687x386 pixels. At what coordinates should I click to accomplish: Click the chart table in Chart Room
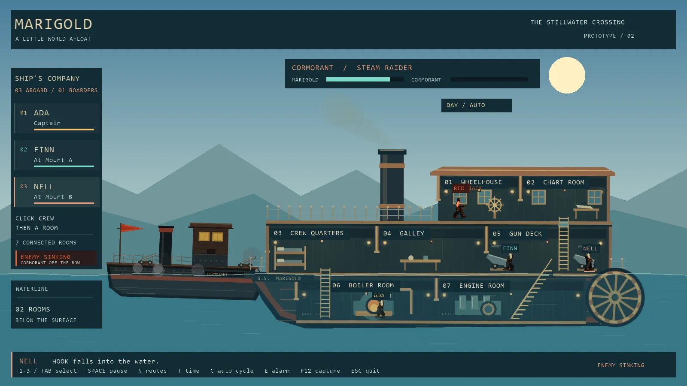[x=586, y=211]
